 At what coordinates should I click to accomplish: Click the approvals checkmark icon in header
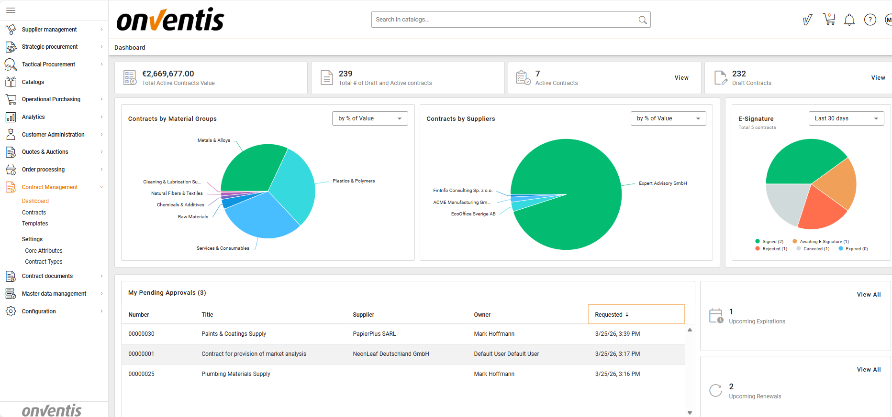808,20
